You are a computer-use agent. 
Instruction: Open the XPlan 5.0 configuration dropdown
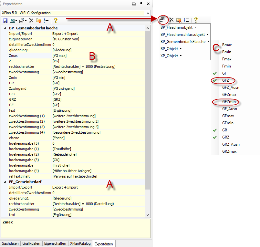click(148, 13)
